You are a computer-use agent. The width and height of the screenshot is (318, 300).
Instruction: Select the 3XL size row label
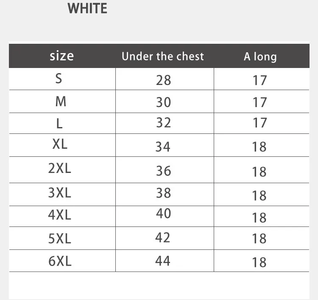tap(60, 193)
